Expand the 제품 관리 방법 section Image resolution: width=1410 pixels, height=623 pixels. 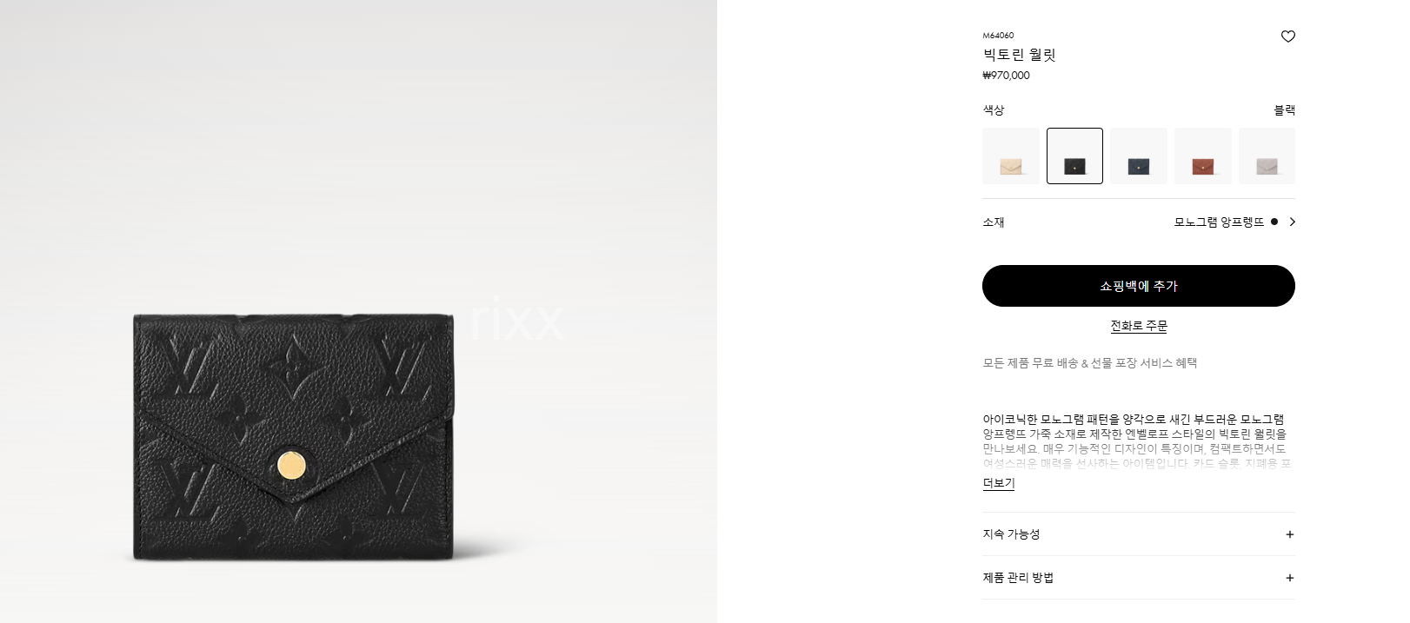click(1138, 578)
